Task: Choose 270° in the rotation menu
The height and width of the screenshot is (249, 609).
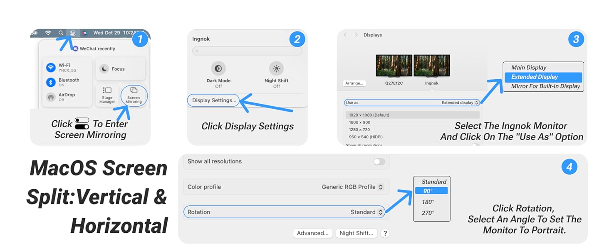Action: click(428, 213)
